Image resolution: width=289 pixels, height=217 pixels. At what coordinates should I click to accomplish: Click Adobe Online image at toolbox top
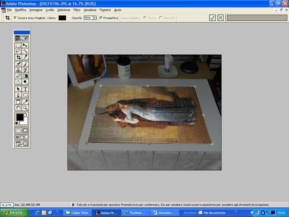[x=22, y=38]
